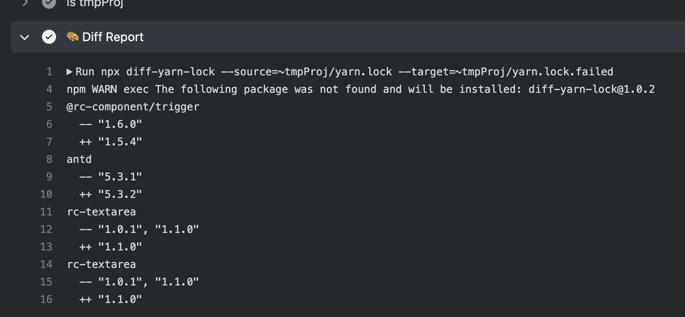
Task: Click the npm WARN exec log line
Action: pos(361,89)
